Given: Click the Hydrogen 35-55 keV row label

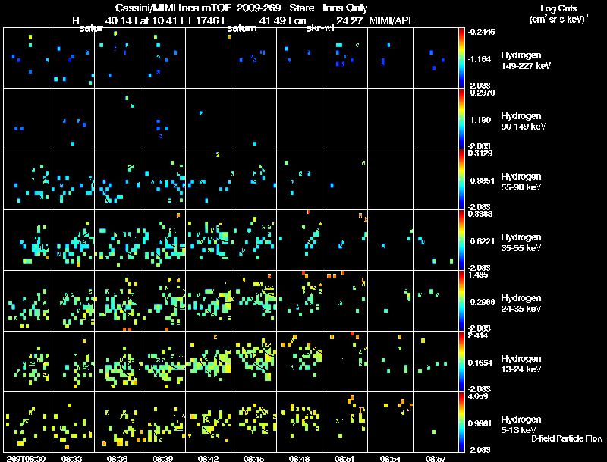Looking at the screenshot, I should click(x=521, y=243).
